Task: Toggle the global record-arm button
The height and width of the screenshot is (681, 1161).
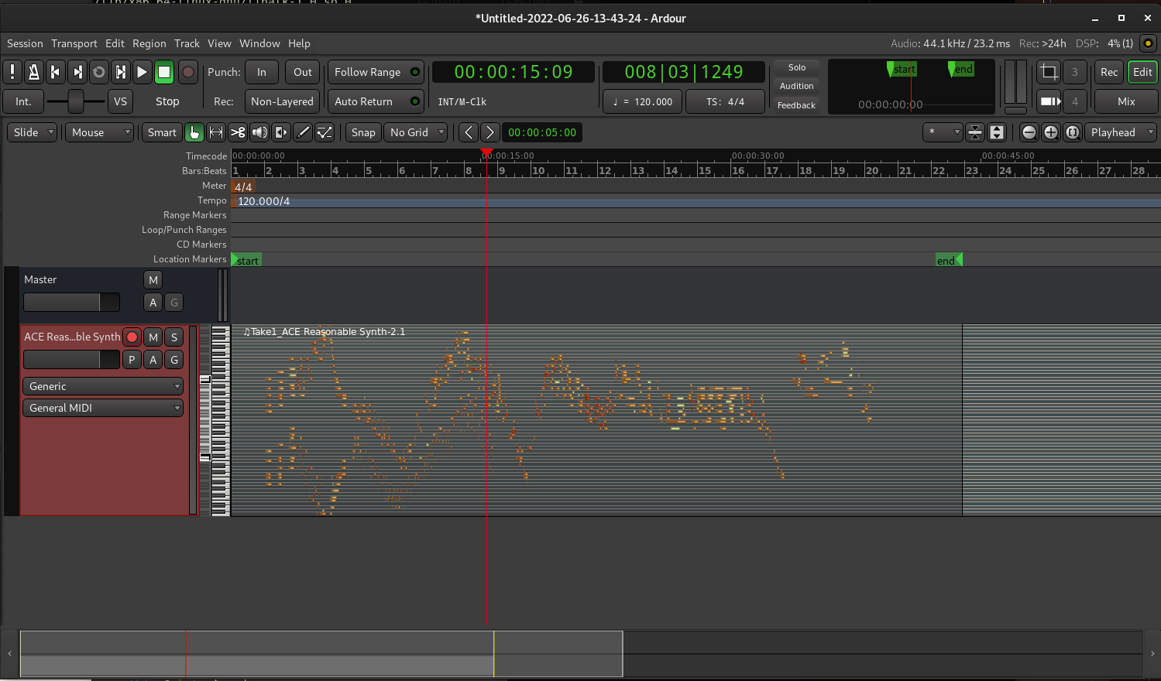Action: coord(187,72)
